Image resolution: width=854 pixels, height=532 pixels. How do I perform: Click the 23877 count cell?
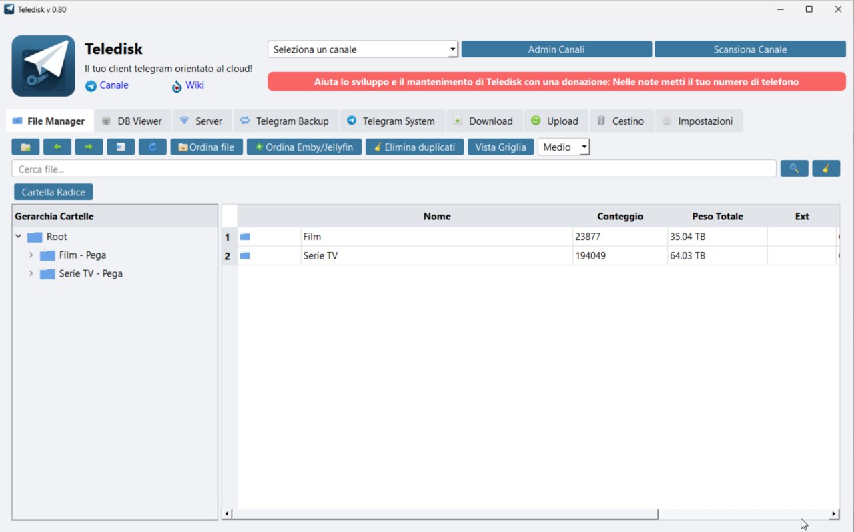click(x=620, y=237)
